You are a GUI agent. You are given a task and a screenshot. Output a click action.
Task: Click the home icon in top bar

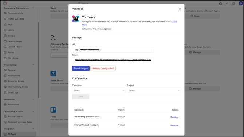click(220, 3)
